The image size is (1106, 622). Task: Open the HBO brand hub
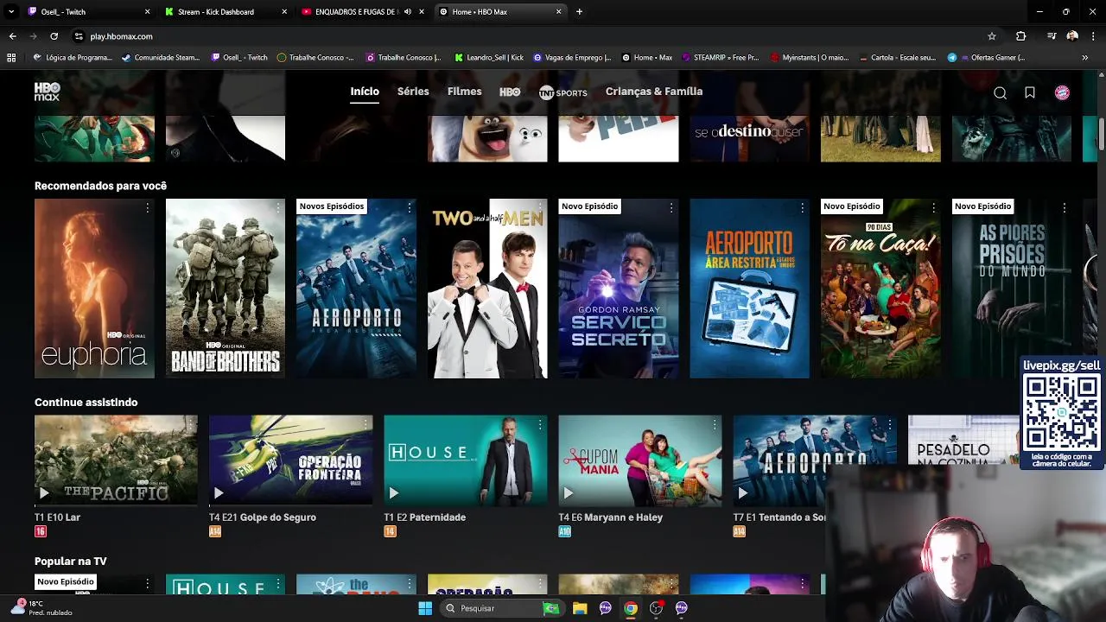[510, 92]
